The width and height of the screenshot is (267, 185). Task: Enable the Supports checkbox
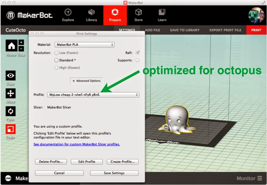(x=137, y=60)
